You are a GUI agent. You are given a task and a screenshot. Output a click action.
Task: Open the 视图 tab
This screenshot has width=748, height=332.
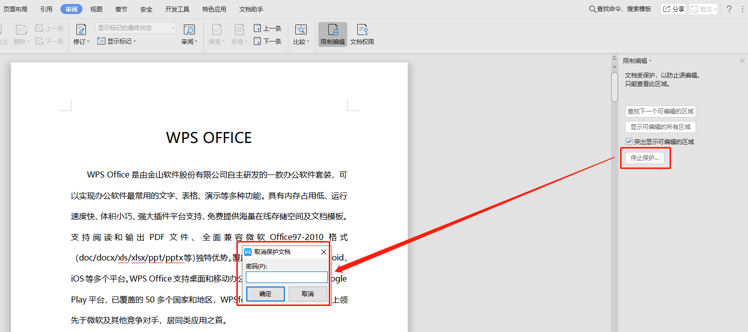click(96, 9)
